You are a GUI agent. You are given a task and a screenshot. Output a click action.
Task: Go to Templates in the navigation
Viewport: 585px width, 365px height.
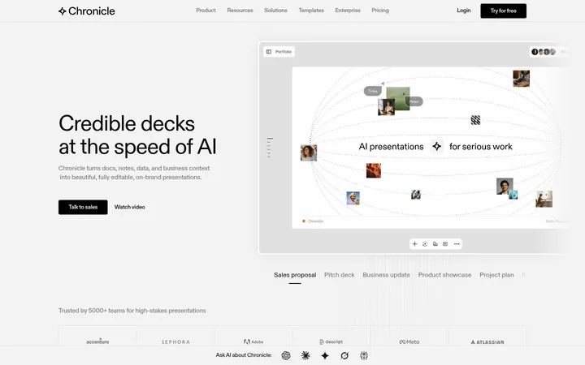pos(311,11)
